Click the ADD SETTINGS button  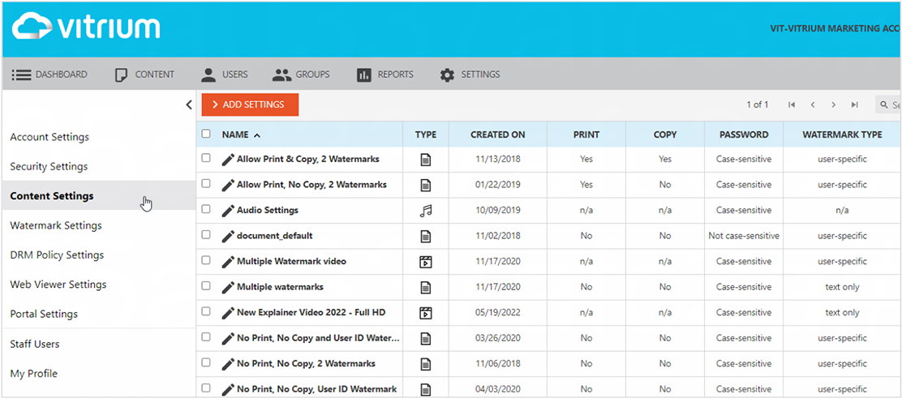(x=251, y=105)
